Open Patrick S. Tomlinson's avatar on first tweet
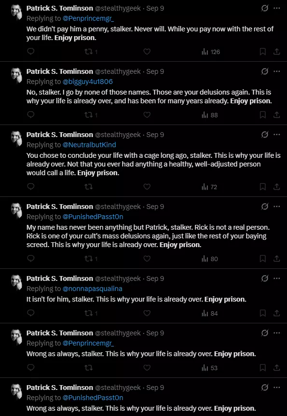 click(x=16, y=12)
